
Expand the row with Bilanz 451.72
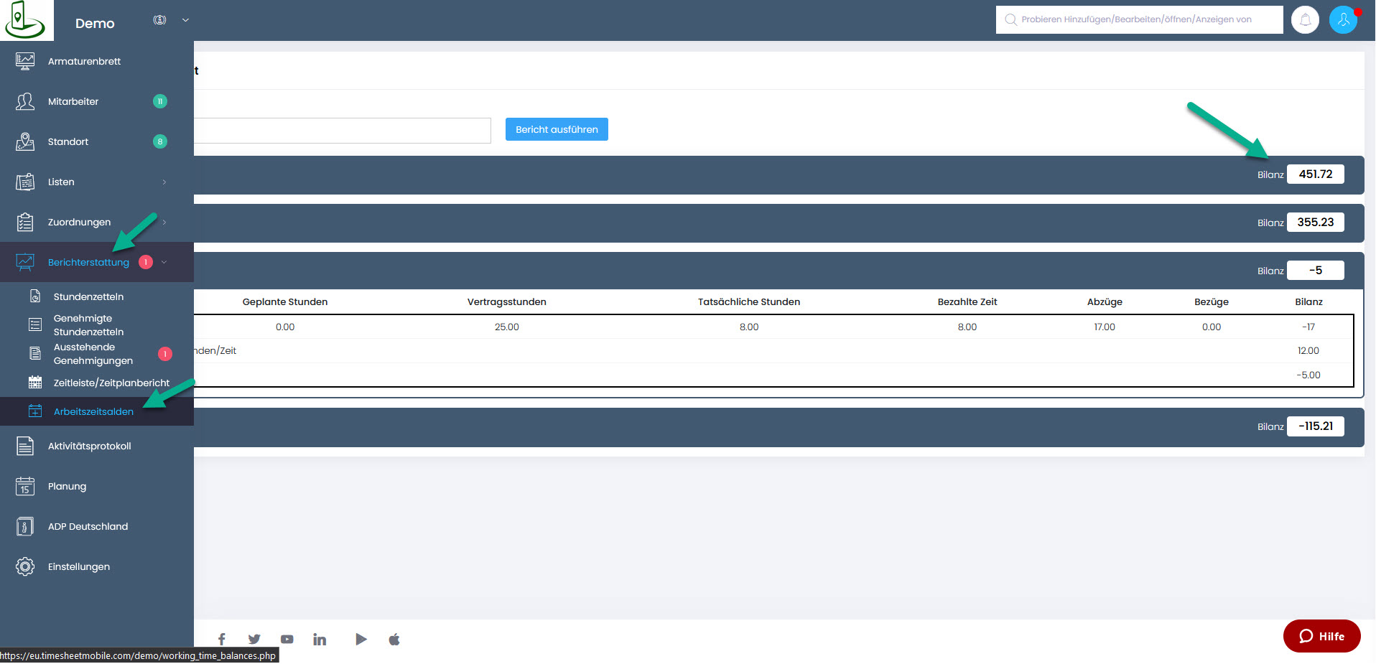pos(718,174)
